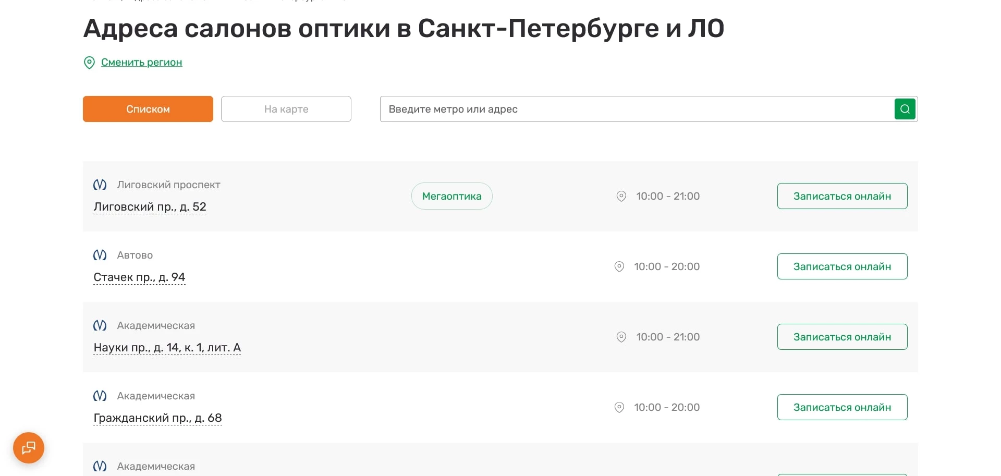Click Записаться онлайн for Лиговский проспект

click(x=842, y=196)
